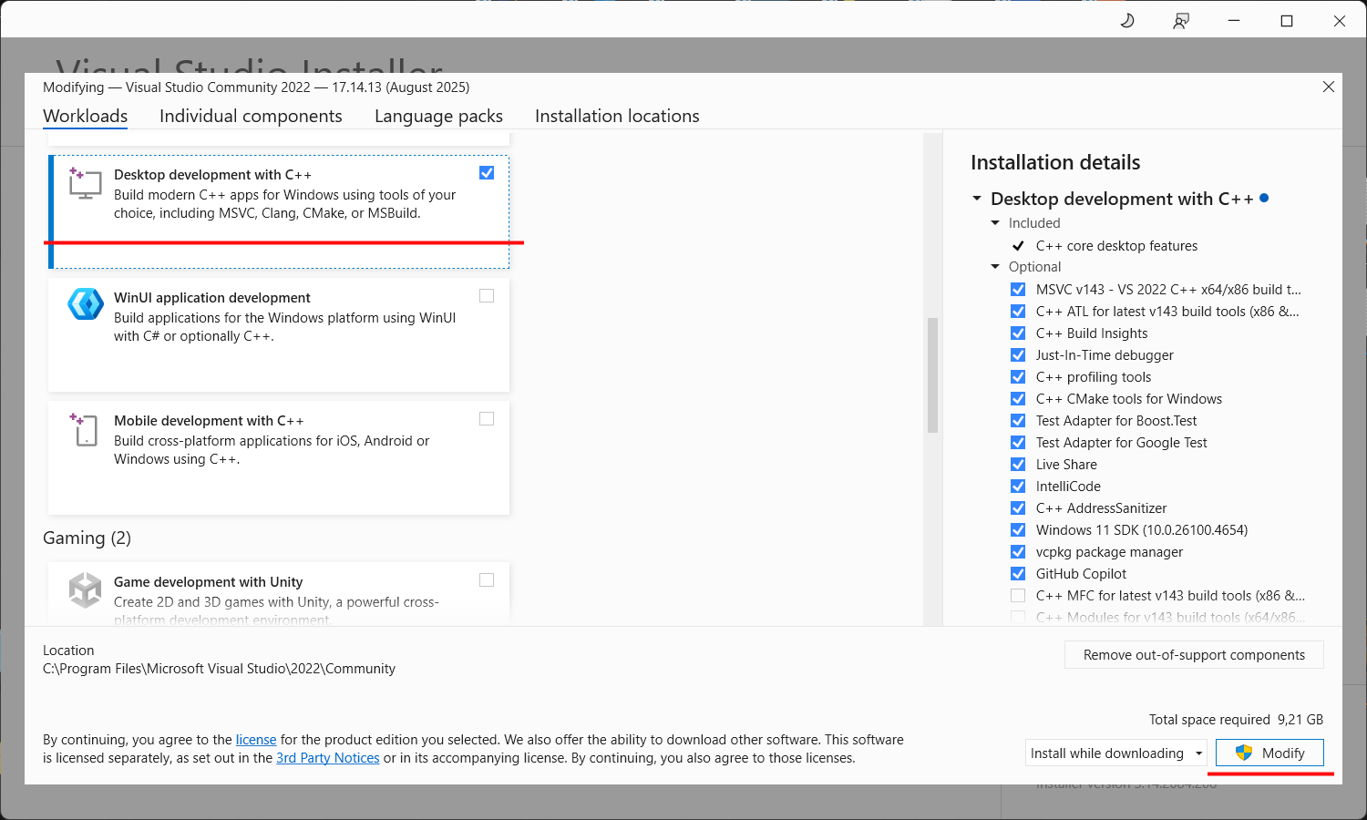
Task: Click Remove out-of-support components
Action: click(1194, 654)
